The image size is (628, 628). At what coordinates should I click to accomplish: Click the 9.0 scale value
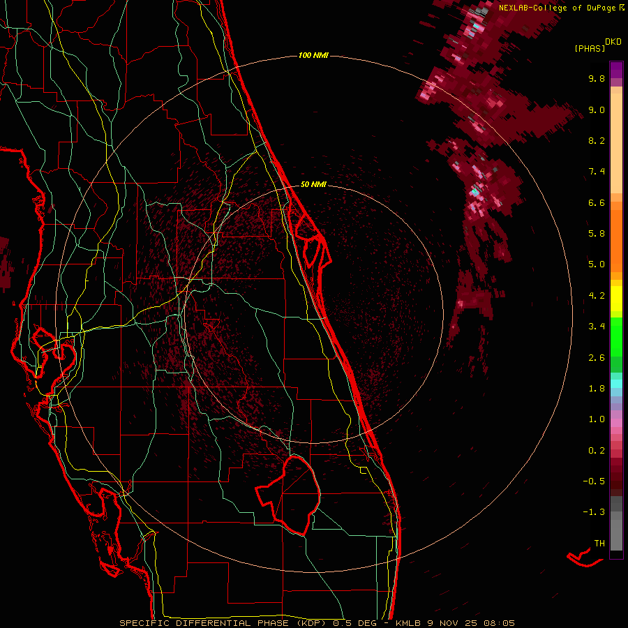(597, 110)
